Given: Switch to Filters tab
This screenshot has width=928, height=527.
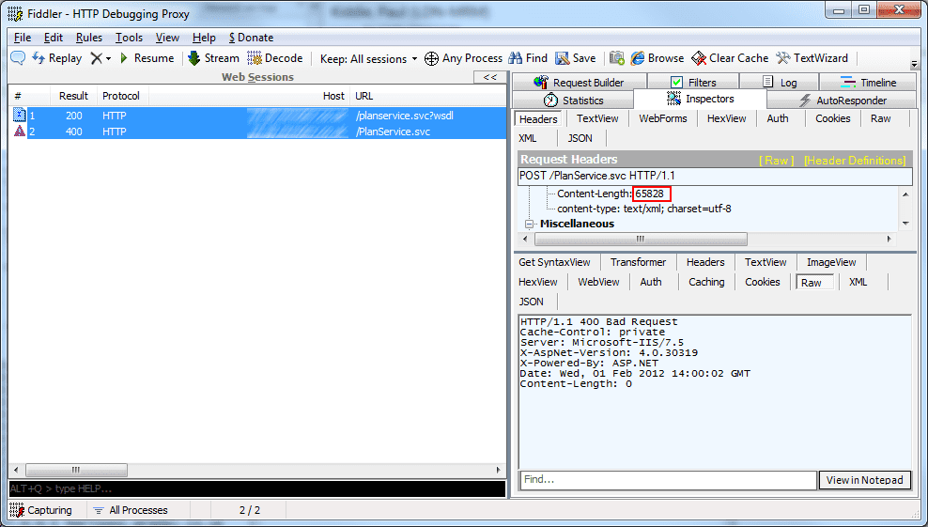Looking at the screenshot, I should tap(693, 83).
